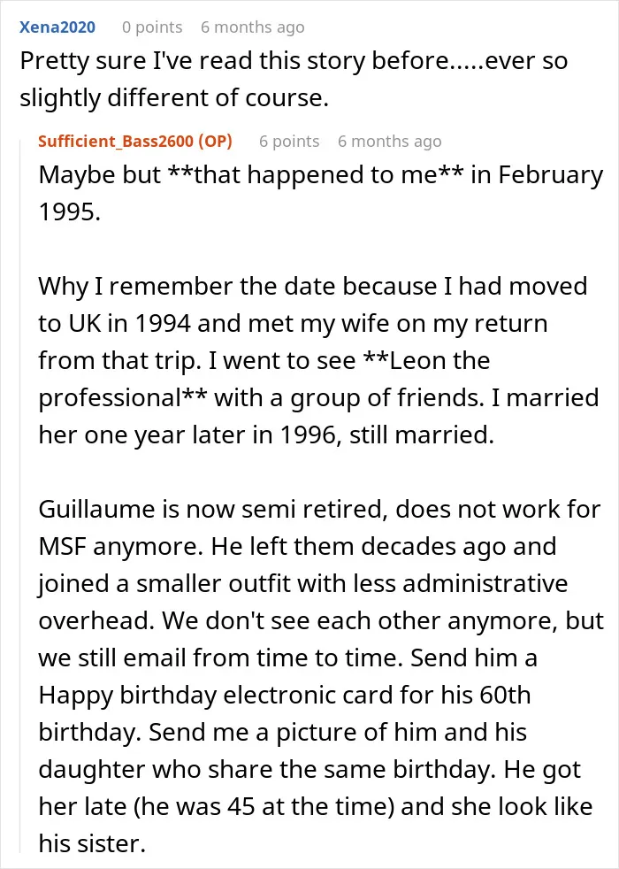Click the 'slightly different of course.' line
The image size is (619, 869).
pos(174,97)
